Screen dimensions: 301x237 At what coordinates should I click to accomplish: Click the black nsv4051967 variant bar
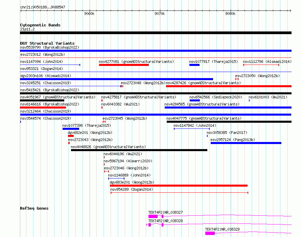pos(42,100)
